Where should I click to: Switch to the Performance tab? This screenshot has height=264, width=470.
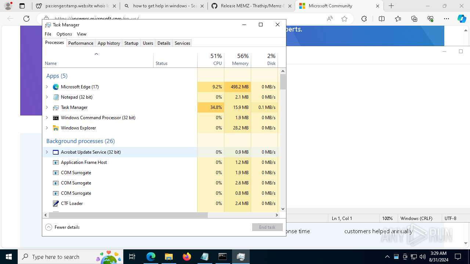tap(81, 43)
